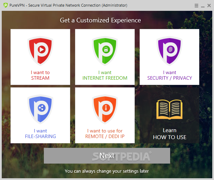Click the purple Security/Privacy shield icon
Image resolution: width=214 pixels, height=180 pixels.
pyautogui.click(x=169, y=51)
